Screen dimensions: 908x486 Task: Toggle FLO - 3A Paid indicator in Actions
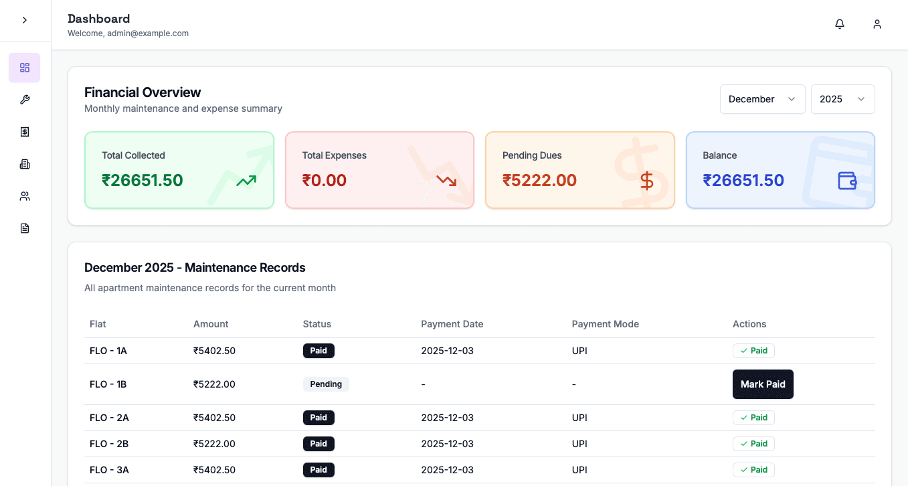[753, 470]
